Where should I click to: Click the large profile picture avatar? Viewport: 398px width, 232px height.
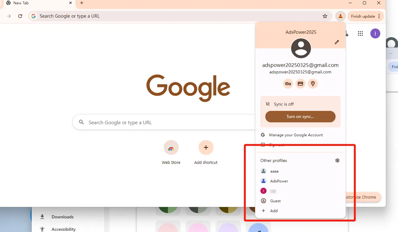point(301,48)
